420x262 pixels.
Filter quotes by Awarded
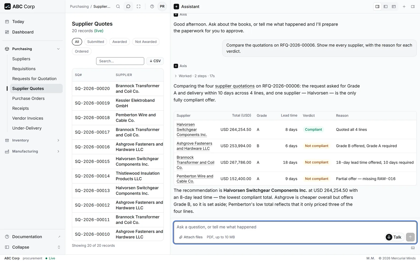[119, 42]
